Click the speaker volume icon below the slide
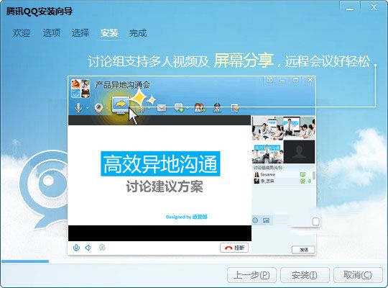 coord(88,248)
